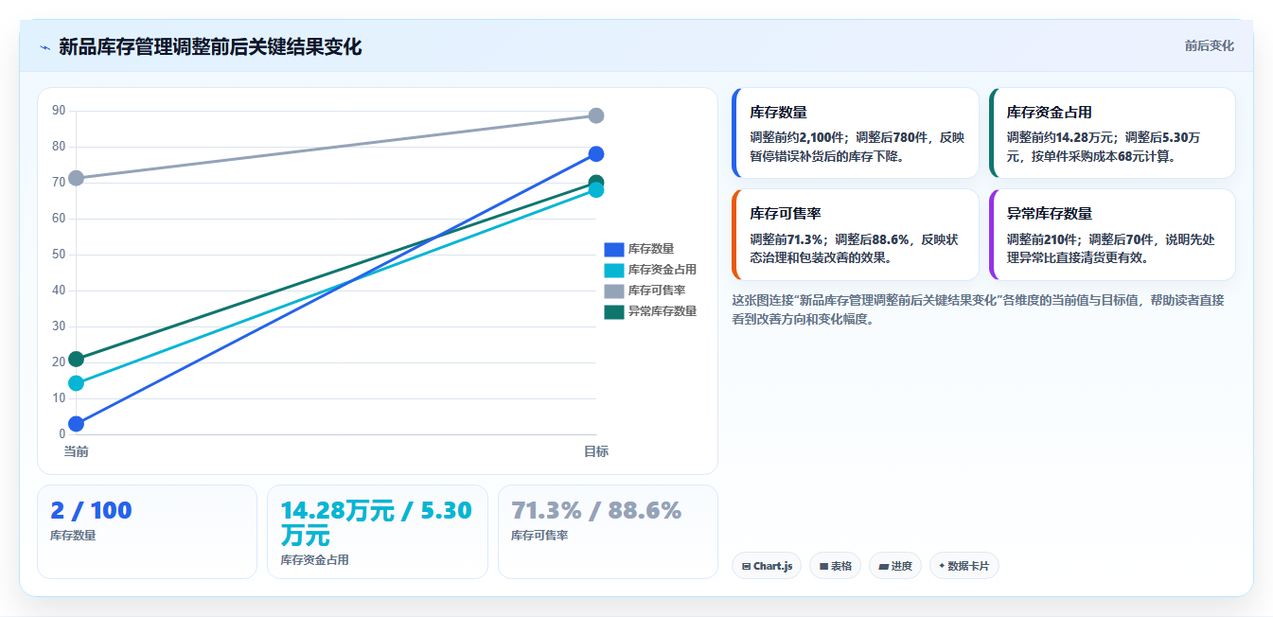Toggle 库存数量 blue legend swatch

click(613, 249)
